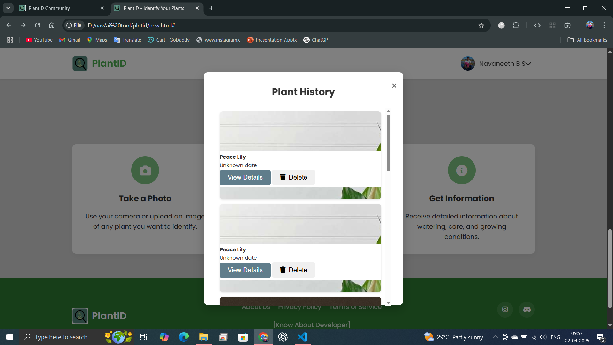Expand Navaneeth B S user dropdown

pyautogui.click(x=528, y=64)
